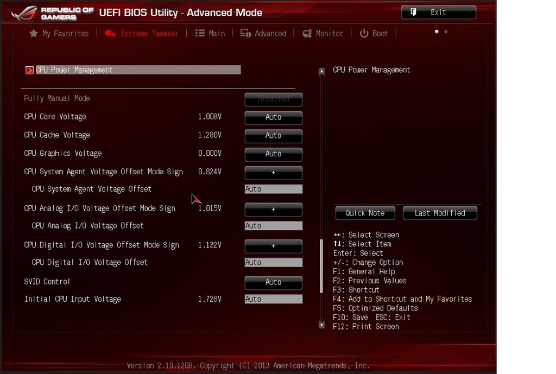Change the System Agent Voltage Offset Mode Sign

[x=274, y=173]
